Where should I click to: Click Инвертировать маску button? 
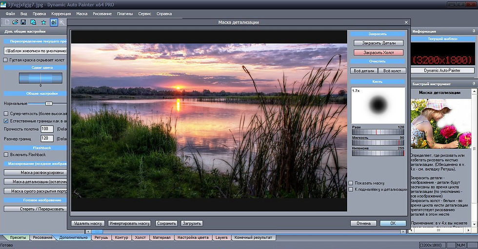[130, 223]
